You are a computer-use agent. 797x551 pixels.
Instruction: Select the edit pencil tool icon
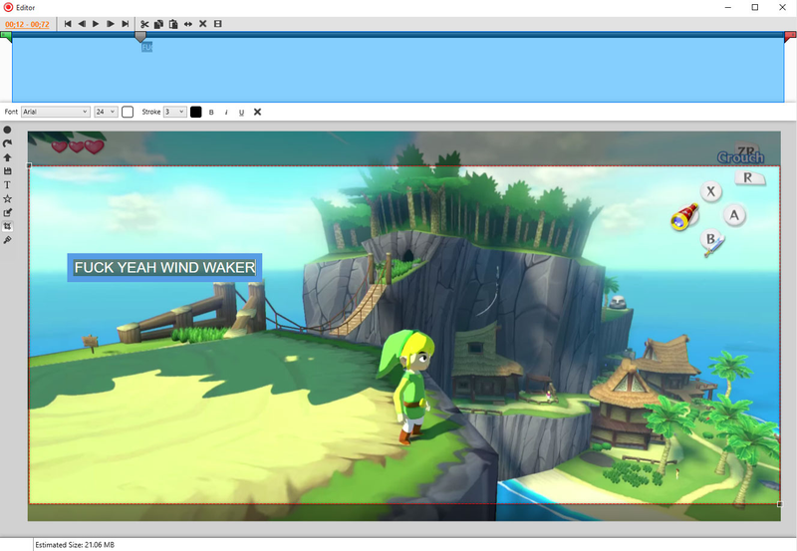click(7, 212)
